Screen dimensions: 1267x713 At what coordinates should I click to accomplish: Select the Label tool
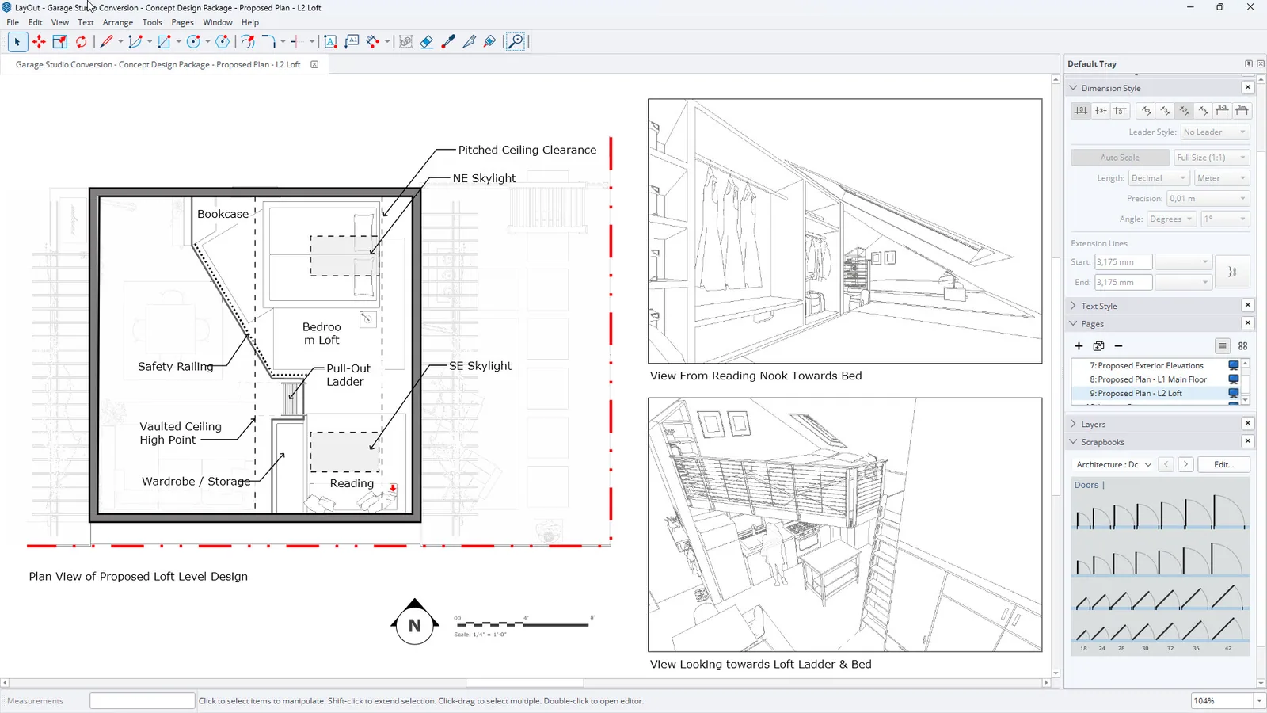pyautogui.click(x=352, y=42)
